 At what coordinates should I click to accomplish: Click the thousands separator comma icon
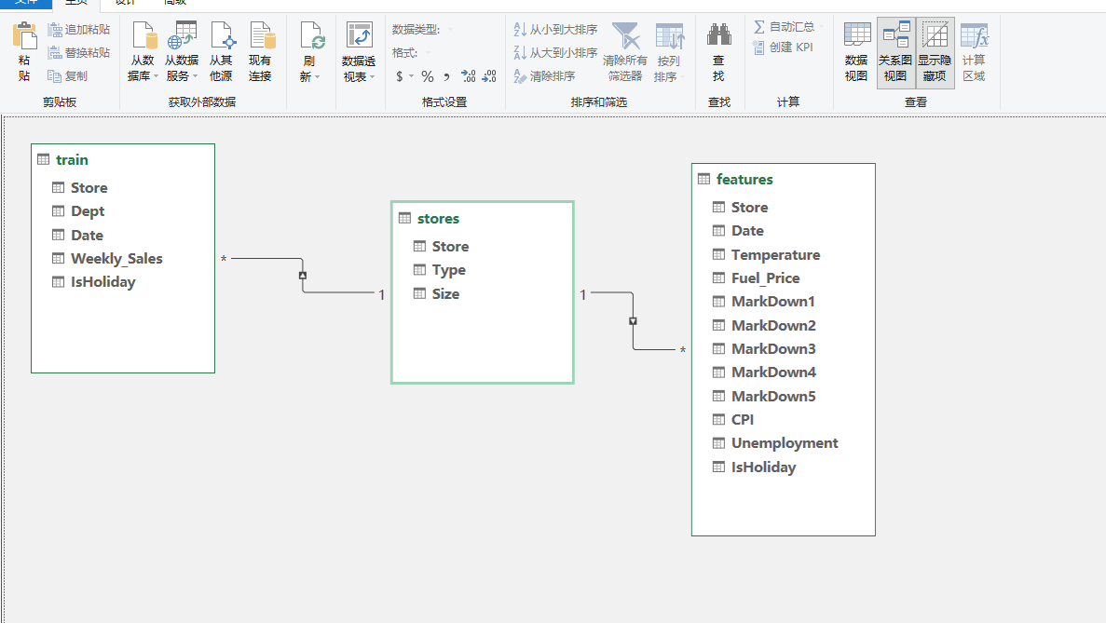(x=446, y=76)
